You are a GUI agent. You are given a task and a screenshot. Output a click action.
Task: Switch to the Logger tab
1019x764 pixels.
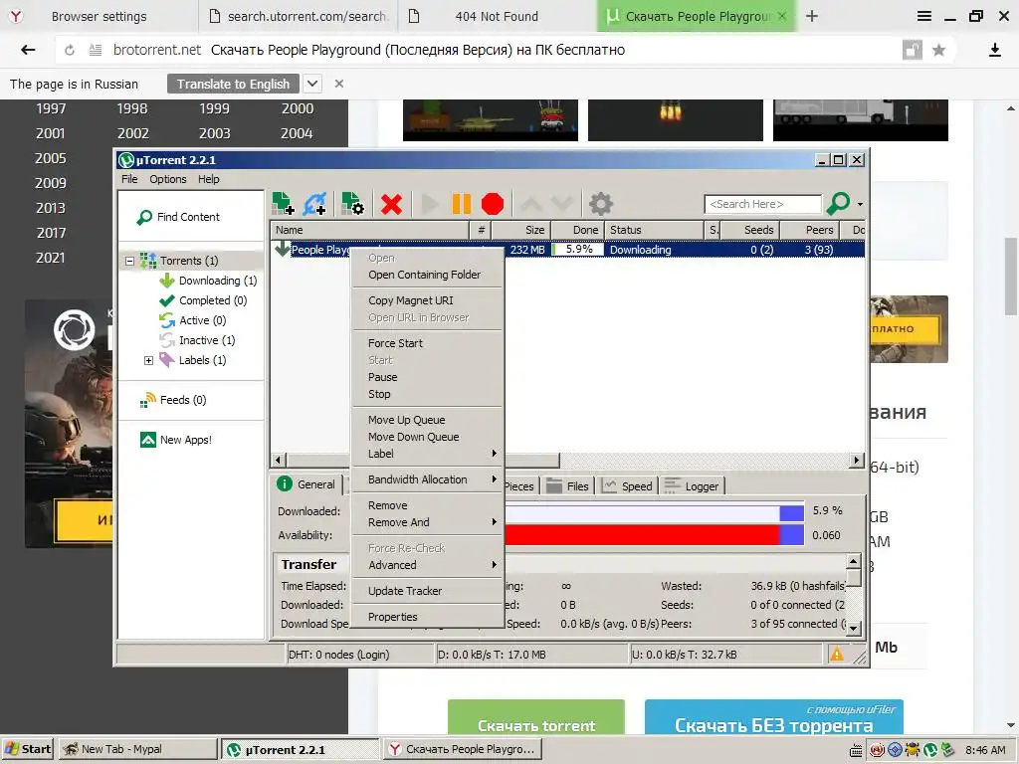692,485
